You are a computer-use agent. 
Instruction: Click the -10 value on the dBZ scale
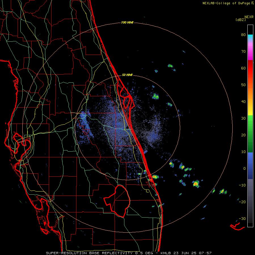(242, 185)
